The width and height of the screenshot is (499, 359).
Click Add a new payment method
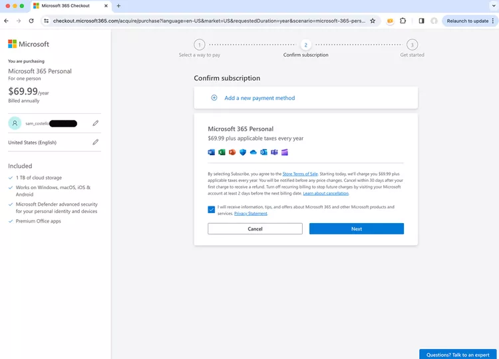tap(259, 98)
